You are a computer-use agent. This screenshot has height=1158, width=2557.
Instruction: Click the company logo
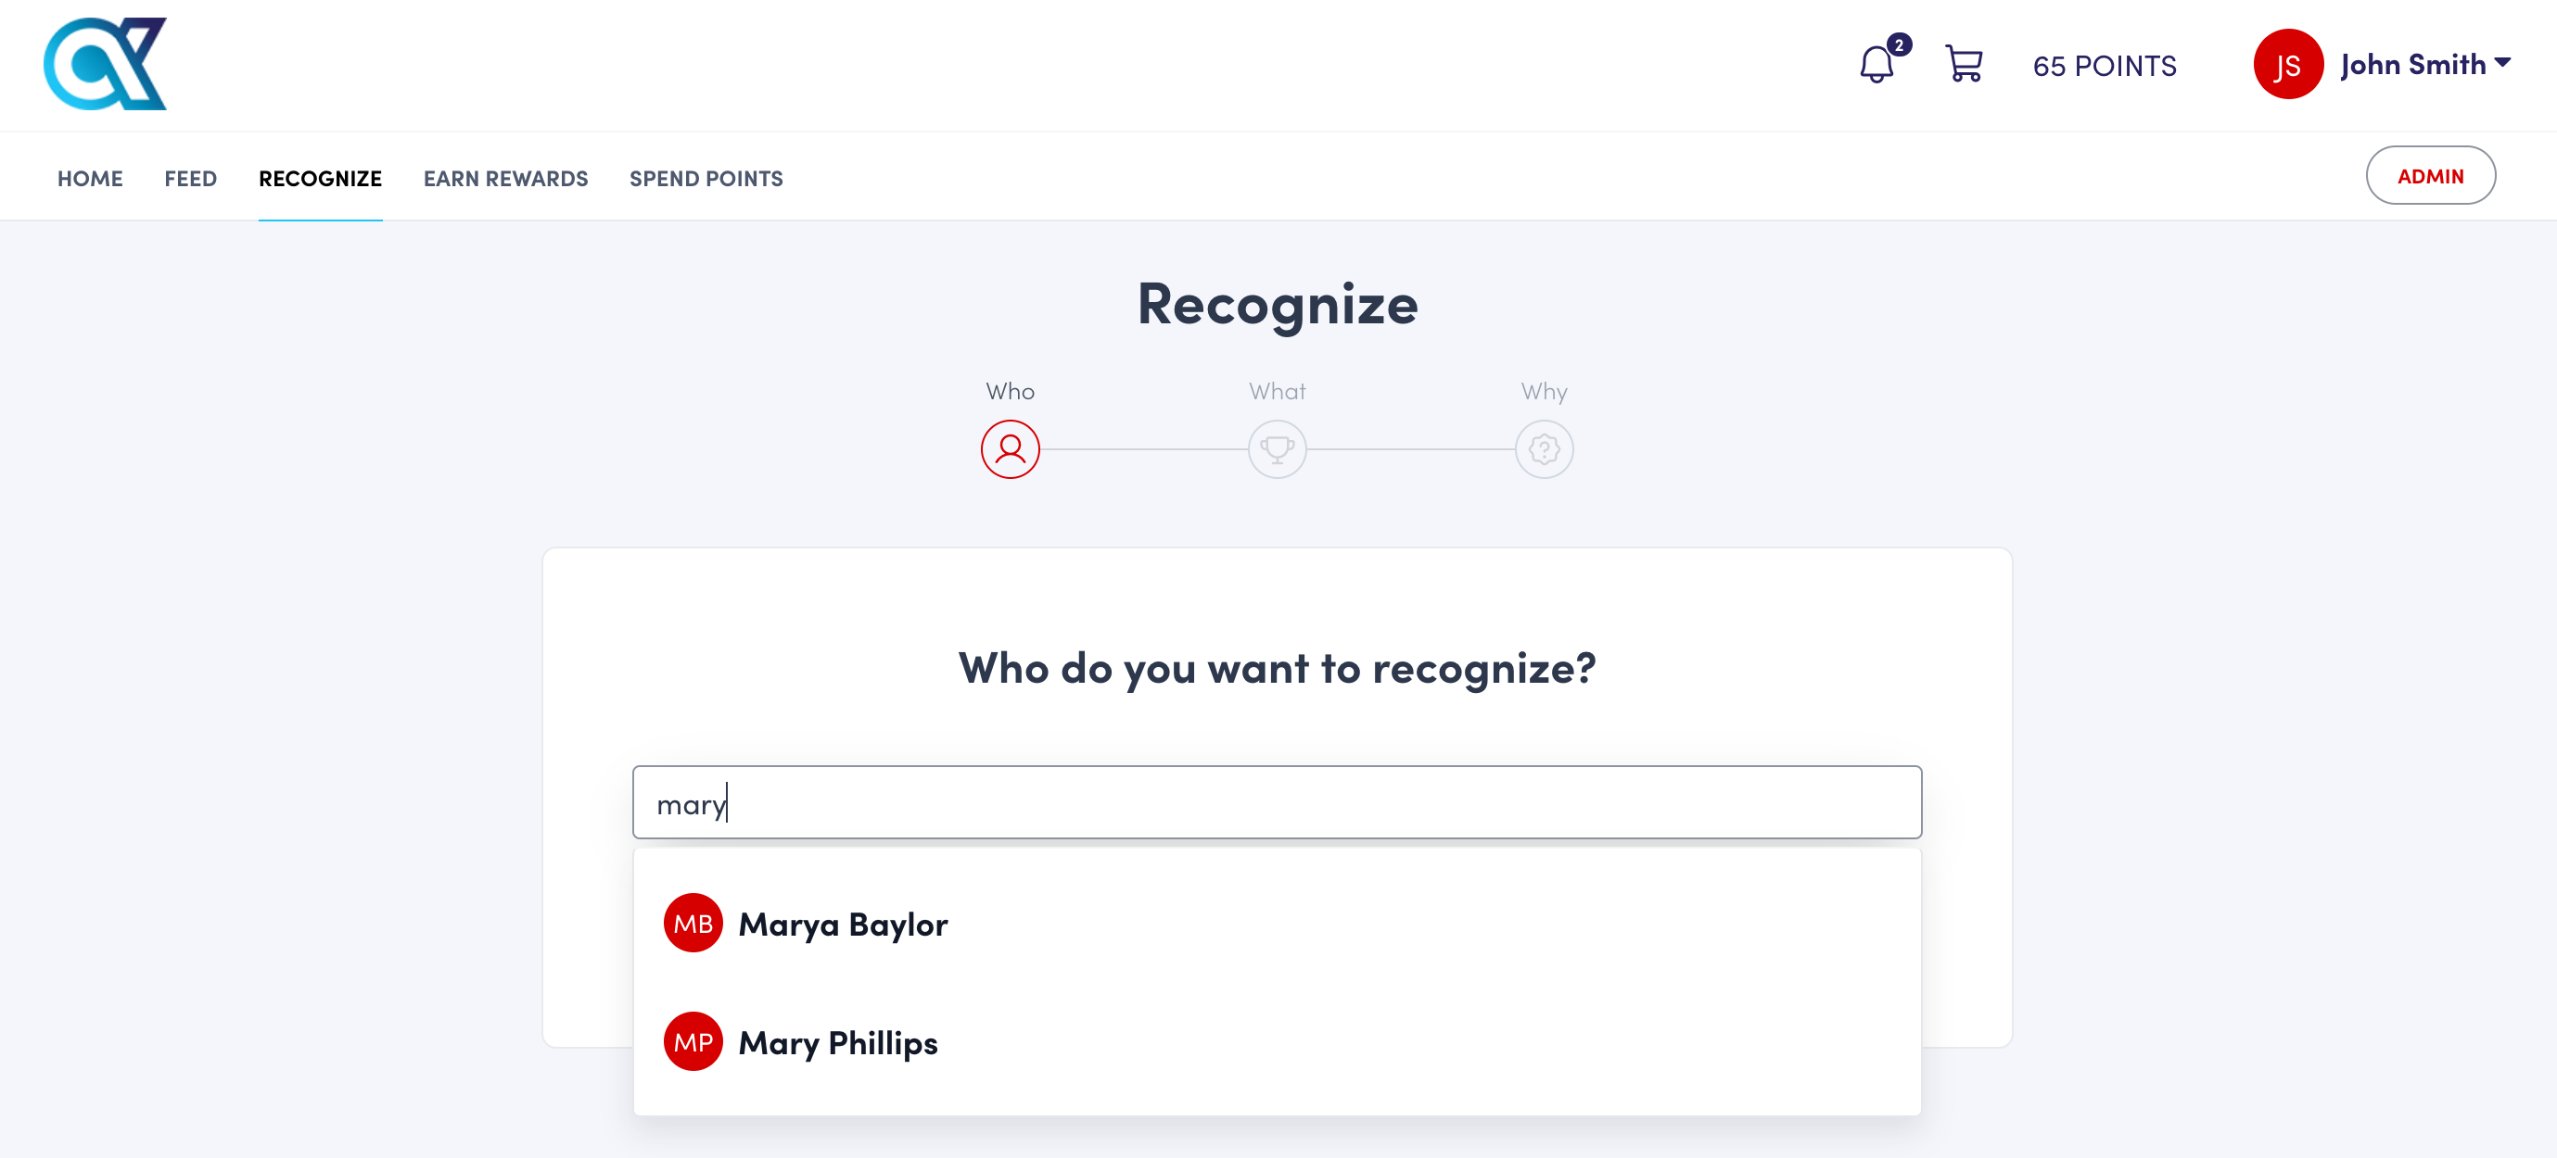pyautogui.click(x=105, y=65)
